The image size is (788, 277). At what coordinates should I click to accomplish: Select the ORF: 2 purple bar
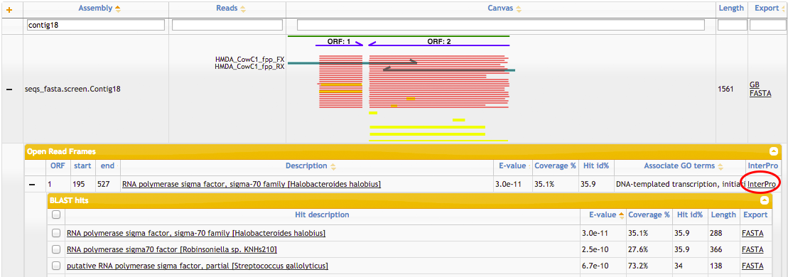[x=439, y=45]
